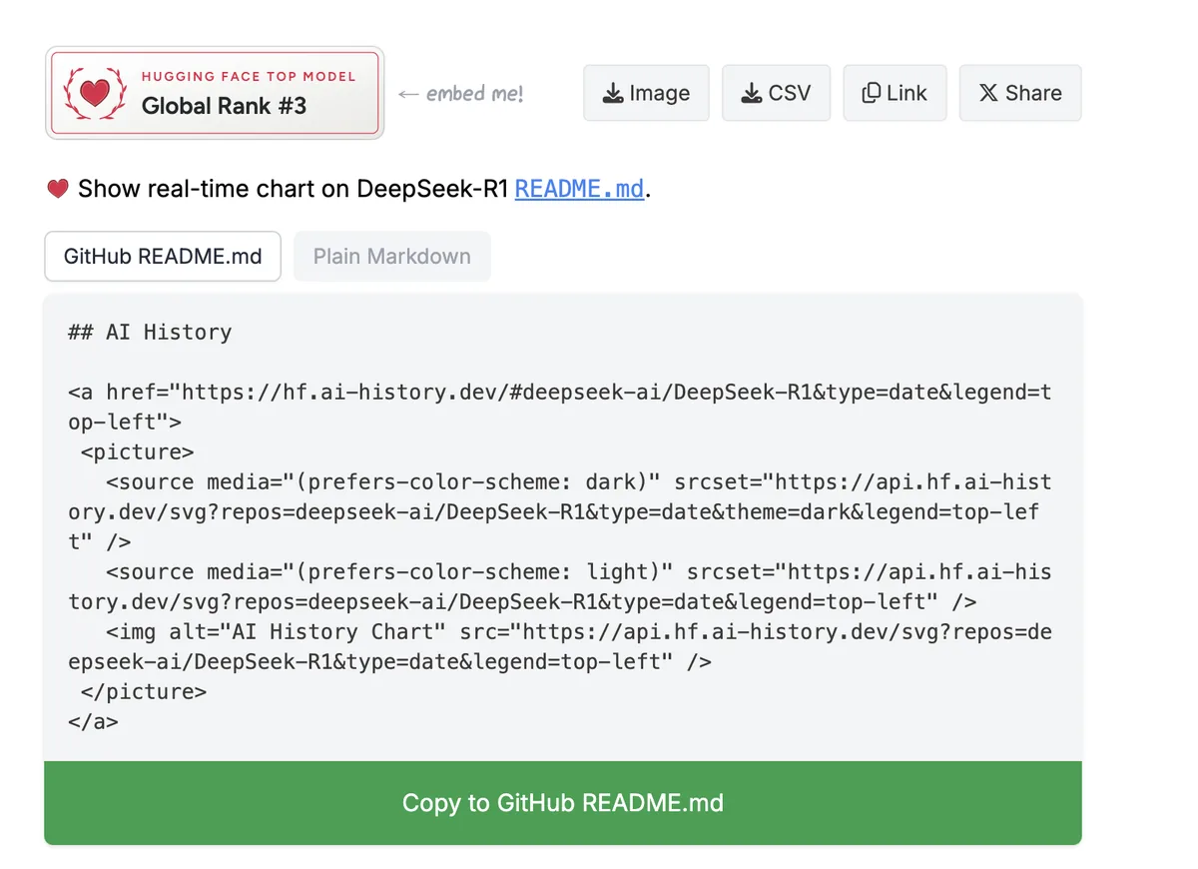Image resolution: width=1198 pixels, height=869 pixels.
Task: Copy the chart Link
Action: (895, 93)
